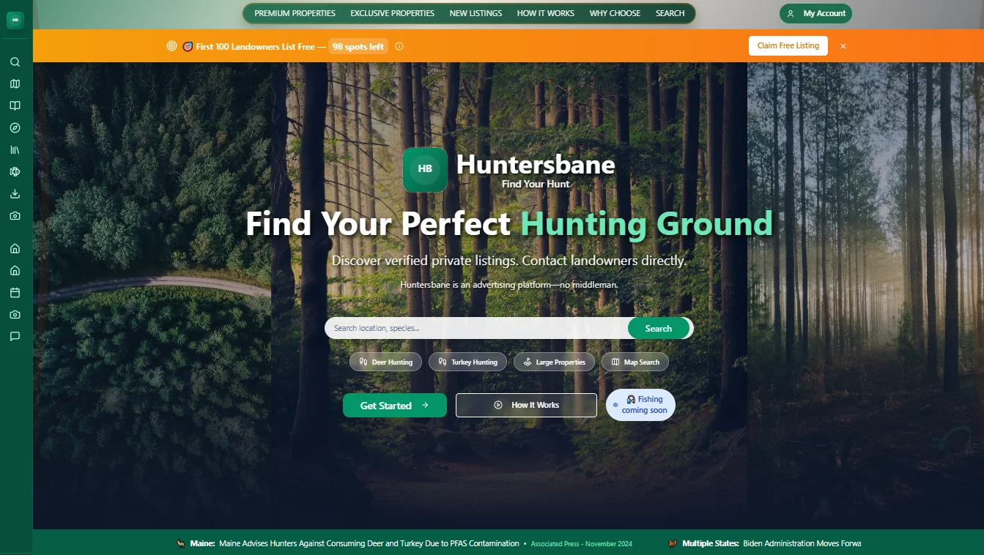
Task: Open the calendar icon in the sidebar
Action: tap(15, 293)
